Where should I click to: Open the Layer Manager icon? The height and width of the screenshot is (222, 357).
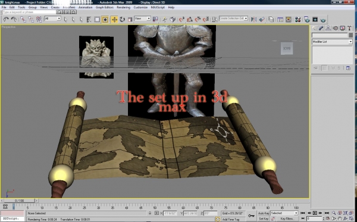271,20
